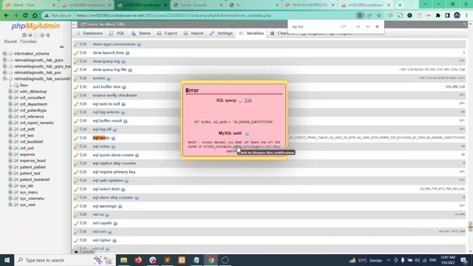Image resolution: width=473 pixels, height=266 pixels.
Task: Click Edit link for sql mode row
Action: pyautogui.click(x=83, y=138)
